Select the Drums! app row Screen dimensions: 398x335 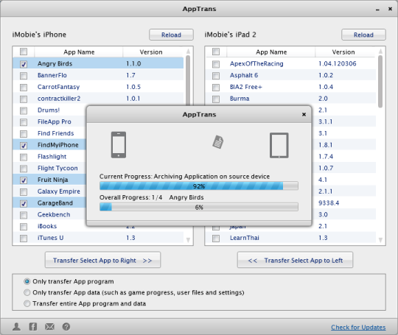click(49, 110)
